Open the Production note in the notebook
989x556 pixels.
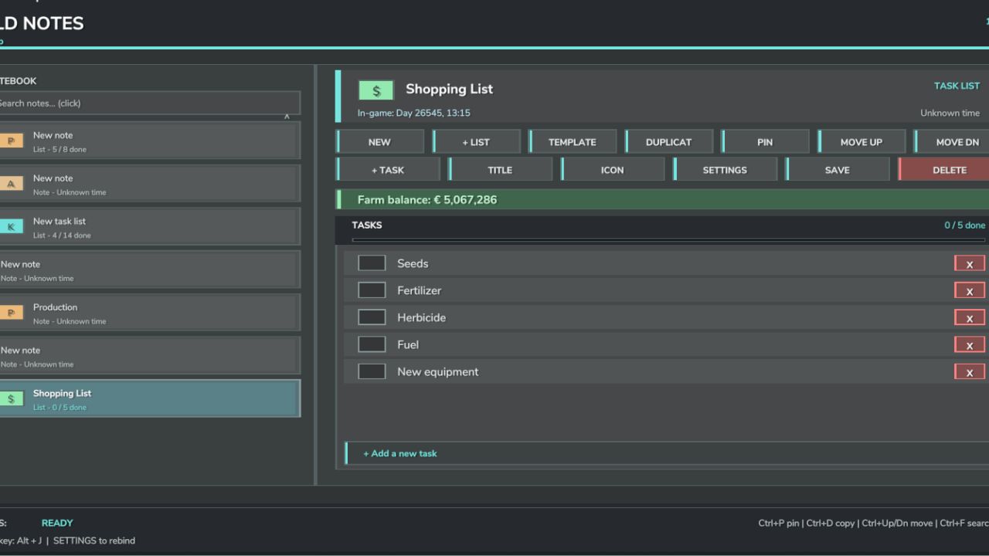tap(150, 313)
